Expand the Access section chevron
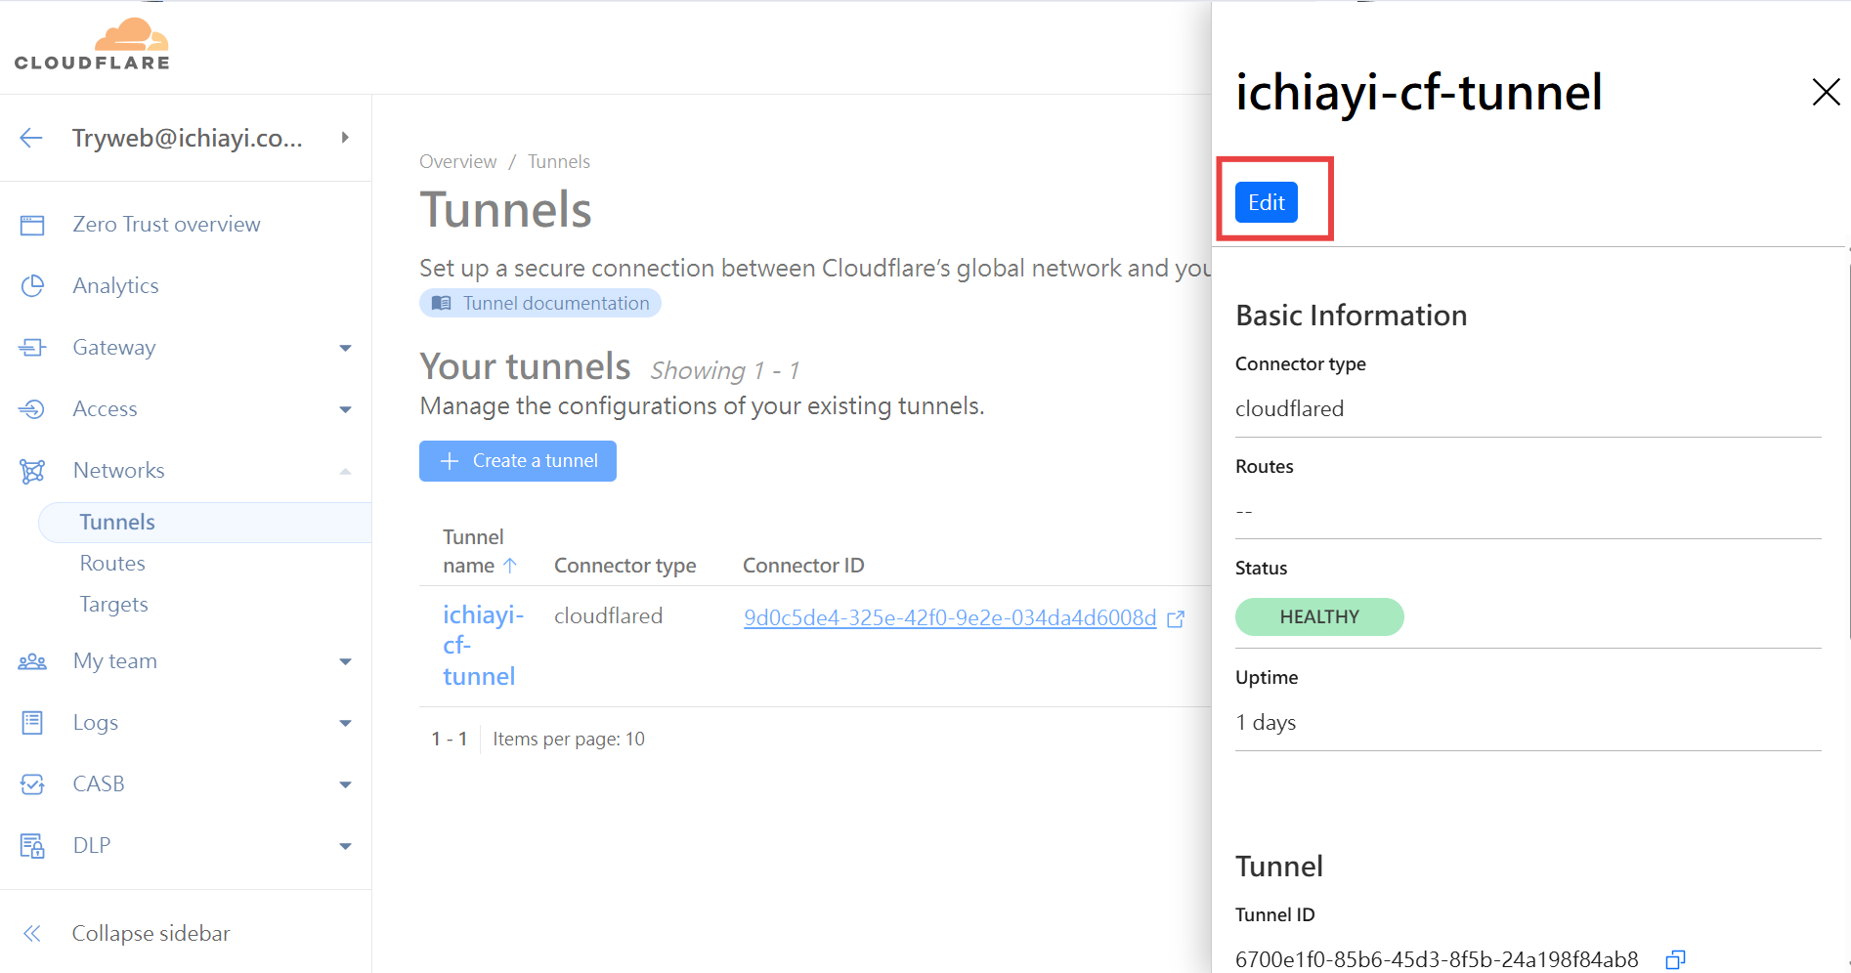 click(x=345, y=409)
